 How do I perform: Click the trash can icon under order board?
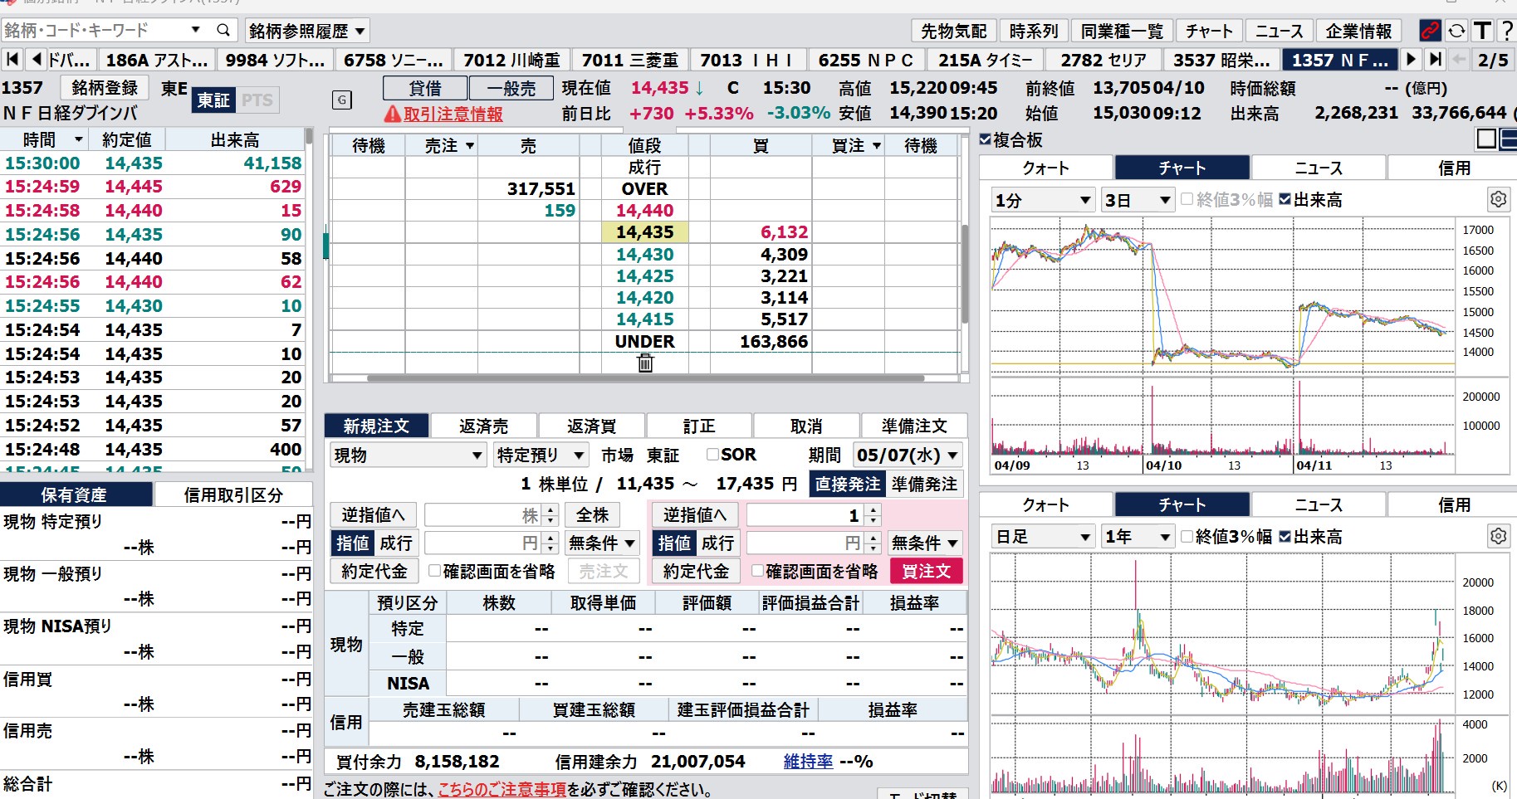(x=645, y=363)
